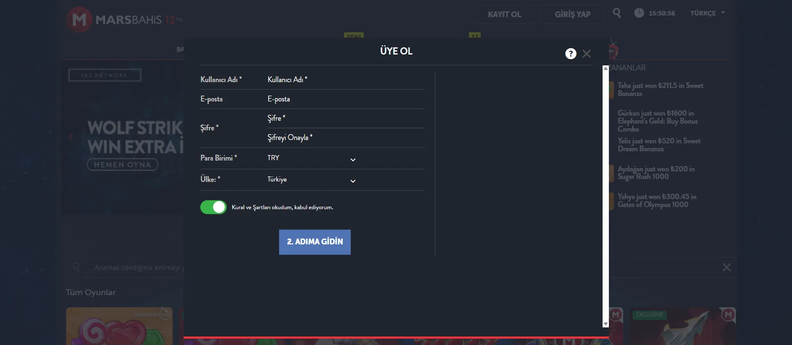Open the Para Birimi currency dropdown
The width and height of the screenshot is (792, 345).
point(311,158)
